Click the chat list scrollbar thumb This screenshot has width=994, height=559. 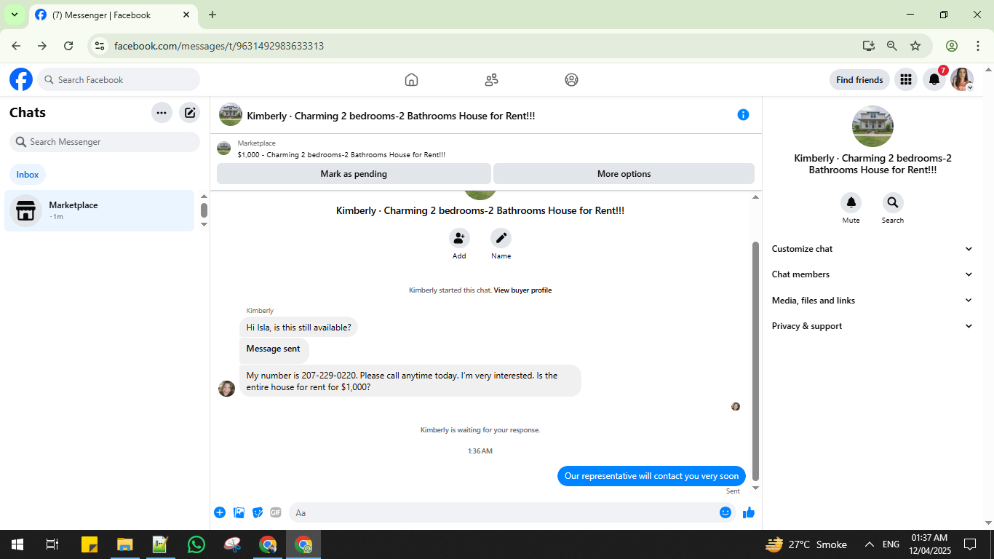click(x=204, y=210)
